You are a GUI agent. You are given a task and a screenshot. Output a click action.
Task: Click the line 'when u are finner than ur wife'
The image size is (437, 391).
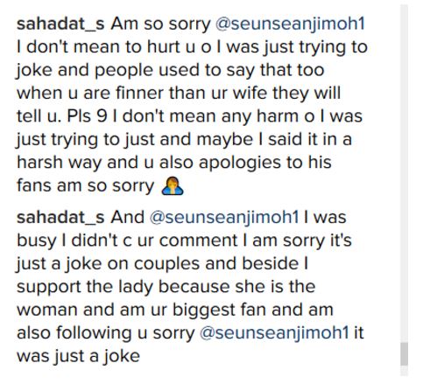tap(179, 94)
